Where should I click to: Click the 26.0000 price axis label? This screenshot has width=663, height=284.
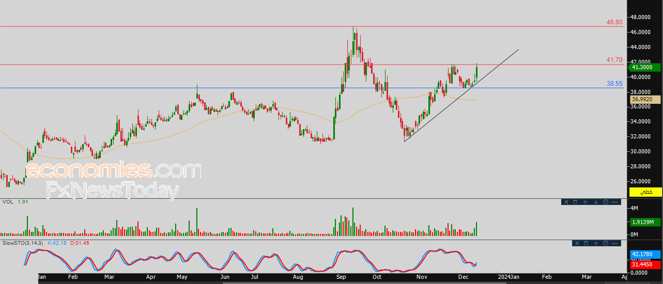point(640,182)
